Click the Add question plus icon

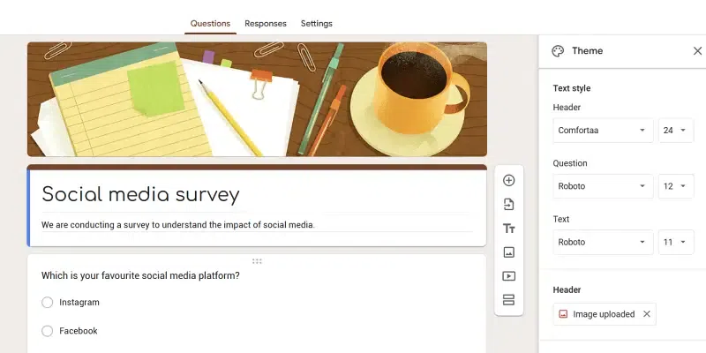click(508, 180)
